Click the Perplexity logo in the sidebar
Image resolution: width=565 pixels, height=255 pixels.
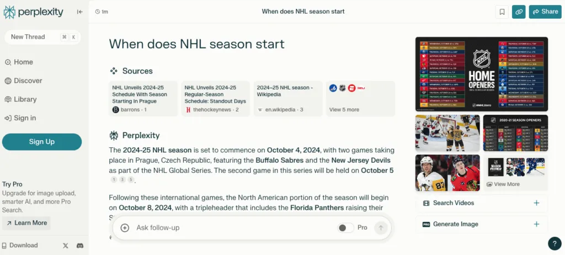(x=33, y=12)
